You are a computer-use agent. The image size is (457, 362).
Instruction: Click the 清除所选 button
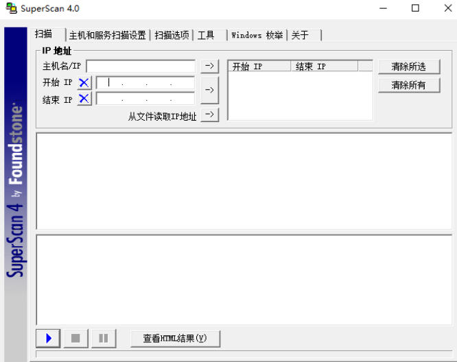click(409, 67)
